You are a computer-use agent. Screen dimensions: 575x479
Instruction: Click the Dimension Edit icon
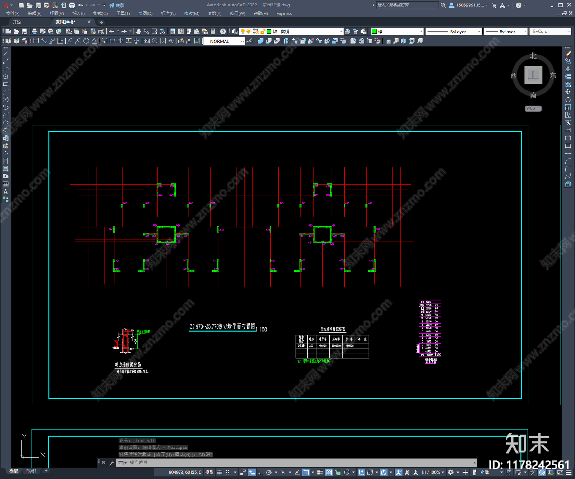[180, 41]
